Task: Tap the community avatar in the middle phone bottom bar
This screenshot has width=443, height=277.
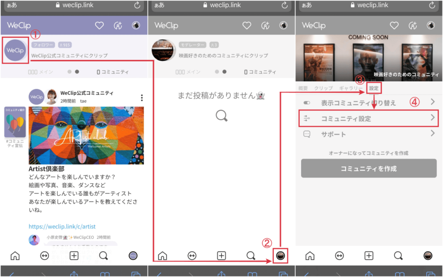Action: 280,256
